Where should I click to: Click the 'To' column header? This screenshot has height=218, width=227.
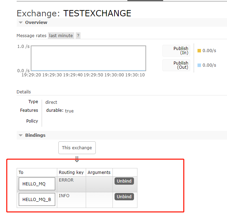pos(21,173)
